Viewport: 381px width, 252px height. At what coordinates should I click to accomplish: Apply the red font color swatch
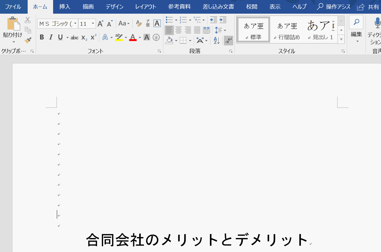pos(133,38)
